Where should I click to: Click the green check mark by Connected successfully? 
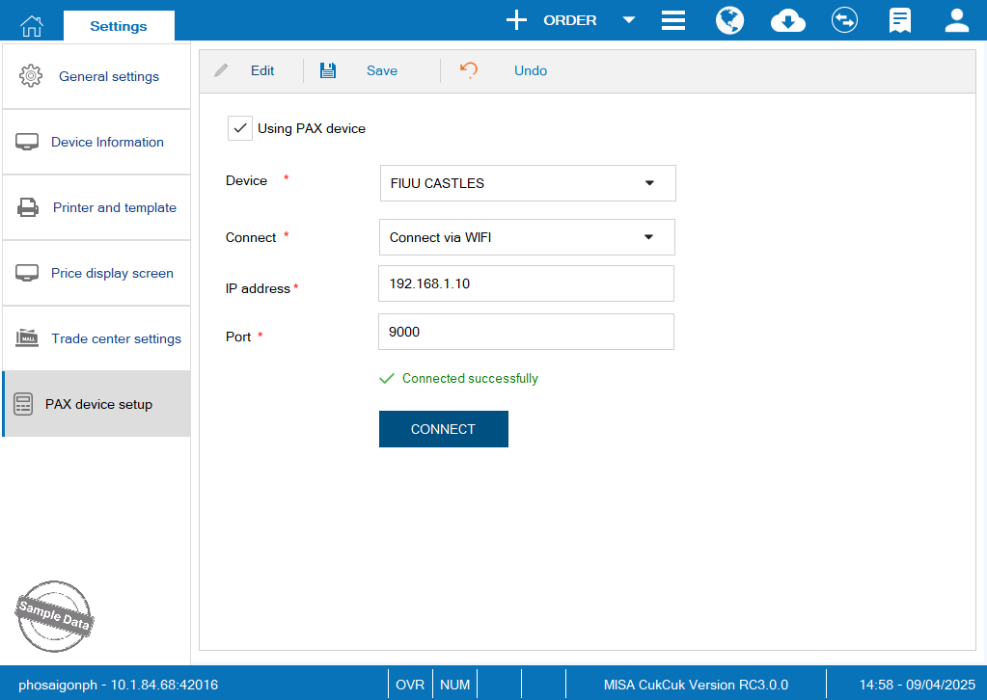[387, 378]
